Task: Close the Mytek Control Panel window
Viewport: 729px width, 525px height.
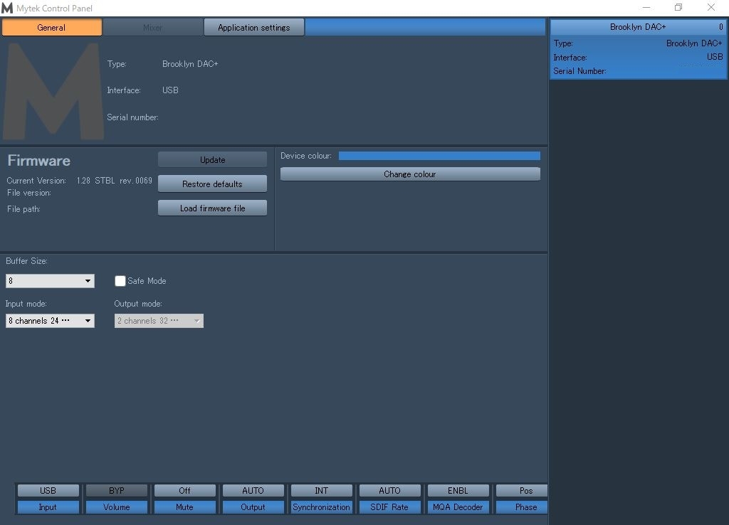Action: pyautogui.click(x=711, y=7)
